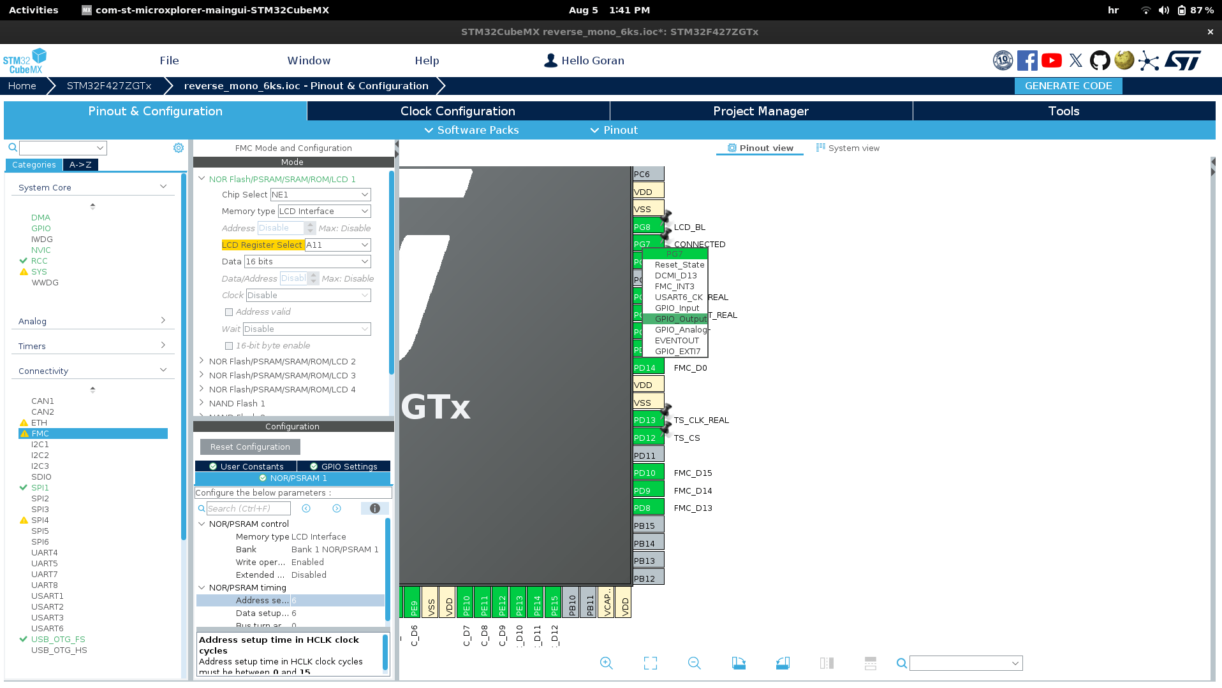
Task: Flip chip horizontally icon
Action: [827, 663]
